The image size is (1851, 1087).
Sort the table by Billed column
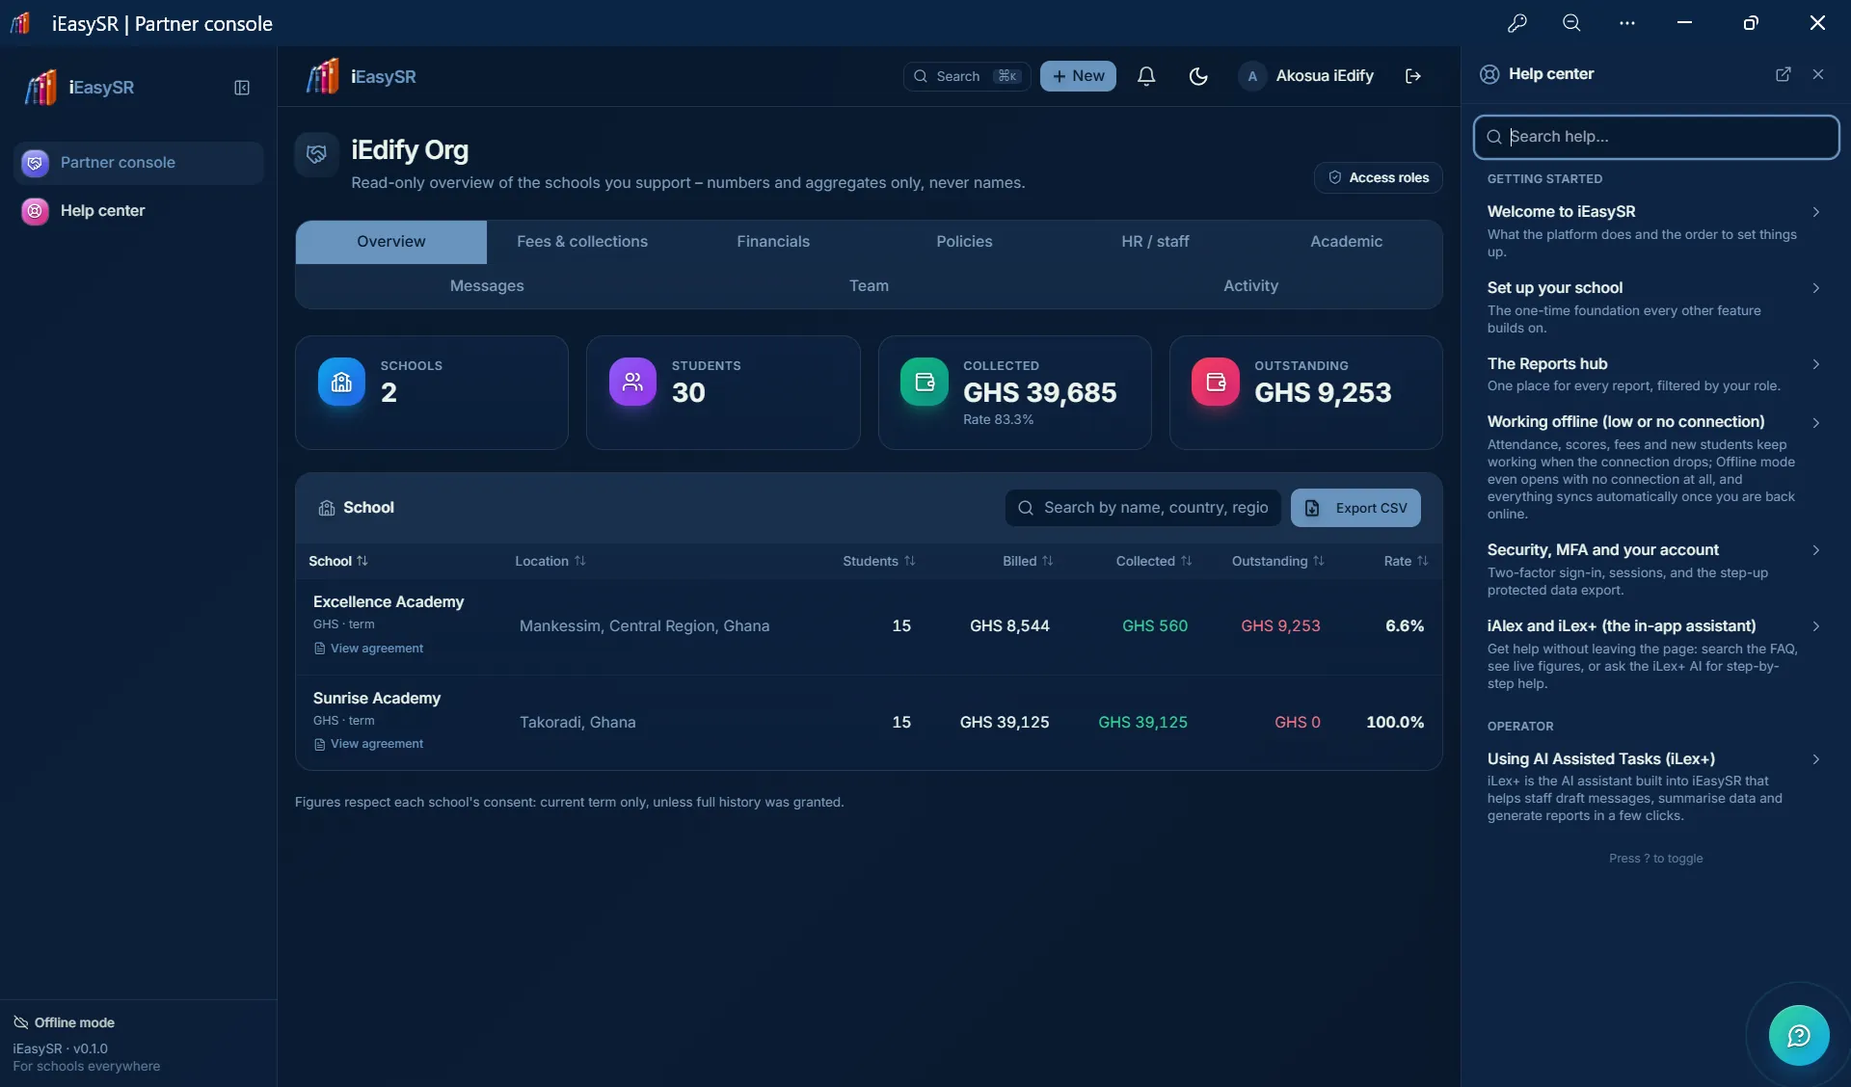(x=1028, y=561)
